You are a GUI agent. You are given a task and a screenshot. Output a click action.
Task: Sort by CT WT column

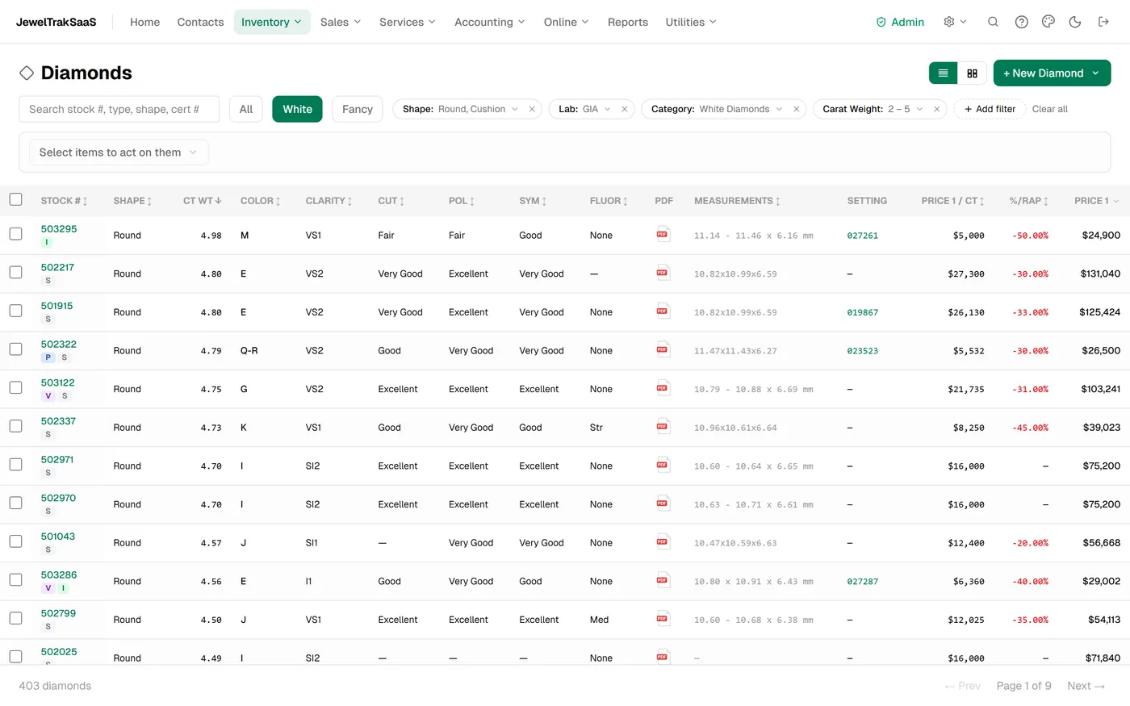click(202, 201)
